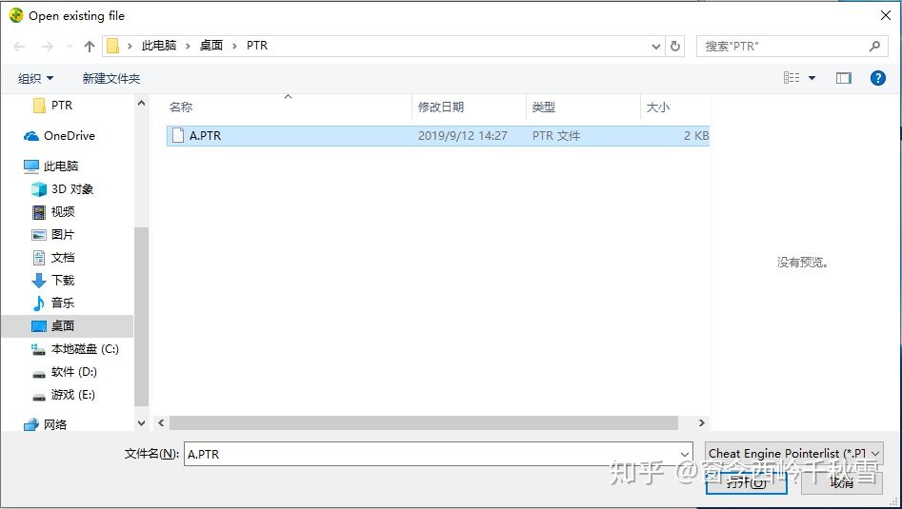Screen dimensions: 902x509
Task: Click the folder icon in address bar
Action: pyautogui.click(x=113, y=46)
